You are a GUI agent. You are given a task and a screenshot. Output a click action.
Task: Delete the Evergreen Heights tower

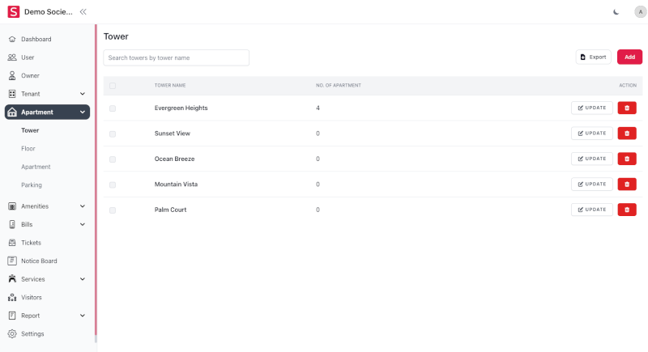click(x=626, y=108)
